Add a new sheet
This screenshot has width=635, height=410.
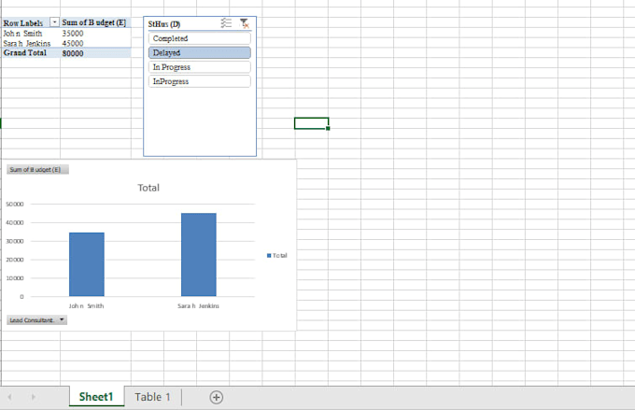(217, 397)
